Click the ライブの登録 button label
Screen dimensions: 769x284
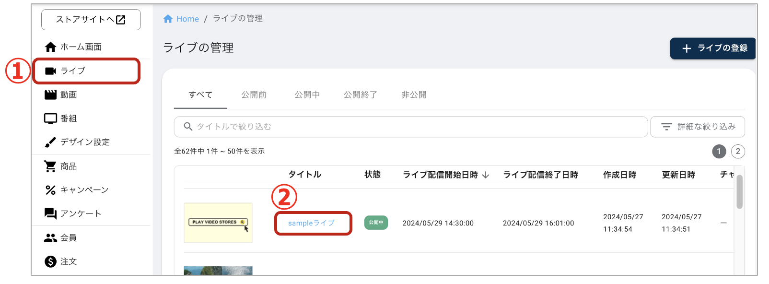click(722, 48)
